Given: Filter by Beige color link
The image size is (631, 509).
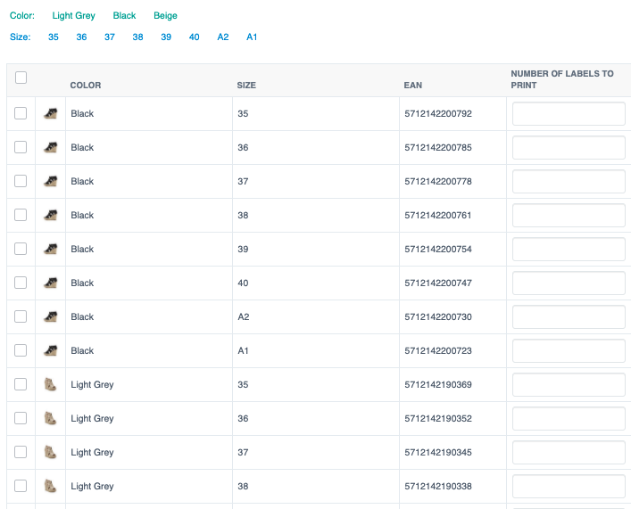Looking at the screenshot, I should tap(165, 16).
